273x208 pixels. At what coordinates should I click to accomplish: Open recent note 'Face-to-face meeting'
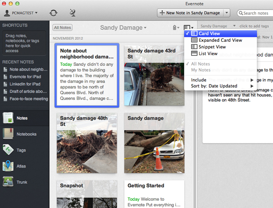tap(25, 99)
